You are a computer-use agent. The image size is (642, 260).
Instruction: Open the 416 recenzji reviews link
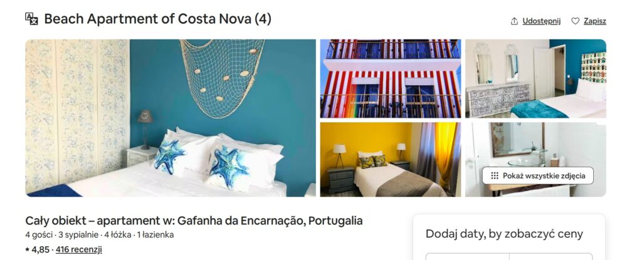pos(78,249)
